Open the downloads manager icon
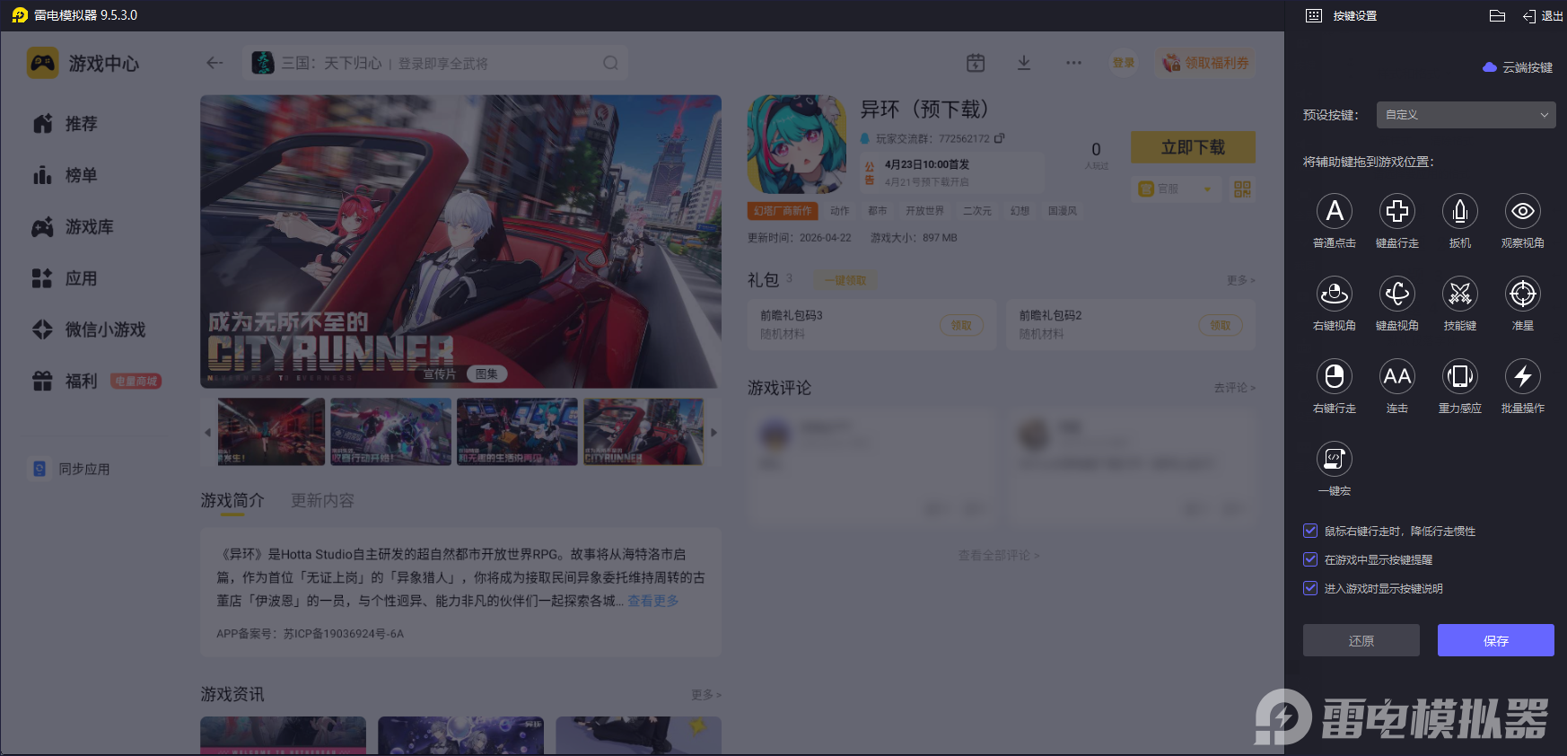 [x=1024, y=63]
